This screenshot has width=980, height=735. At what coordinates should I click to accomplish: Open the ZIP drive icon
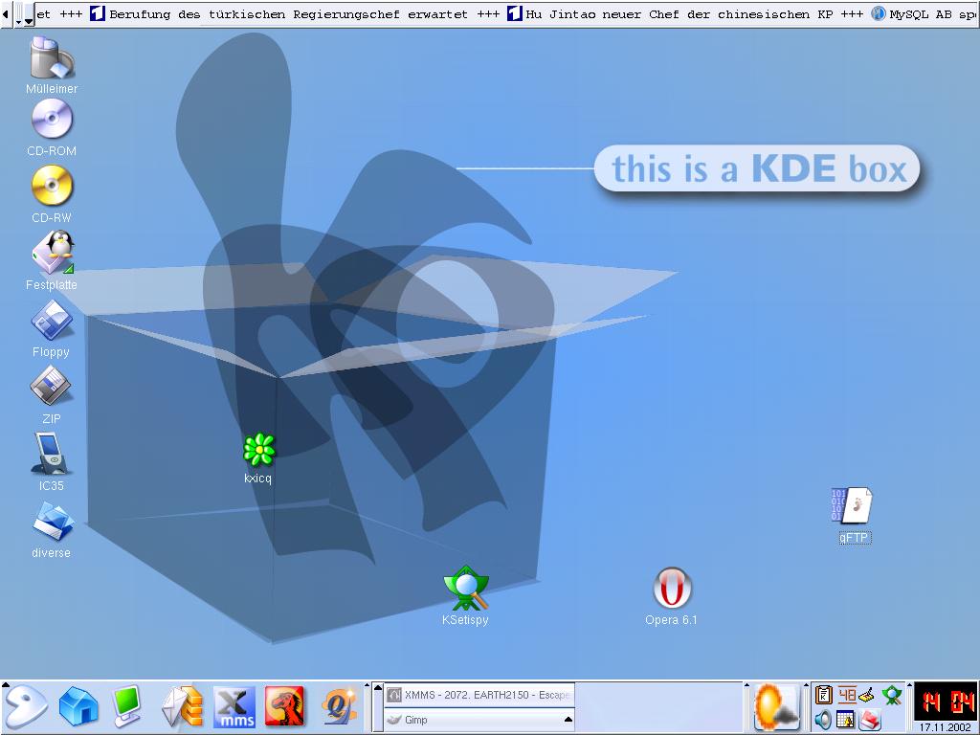[x=51, y=386]
